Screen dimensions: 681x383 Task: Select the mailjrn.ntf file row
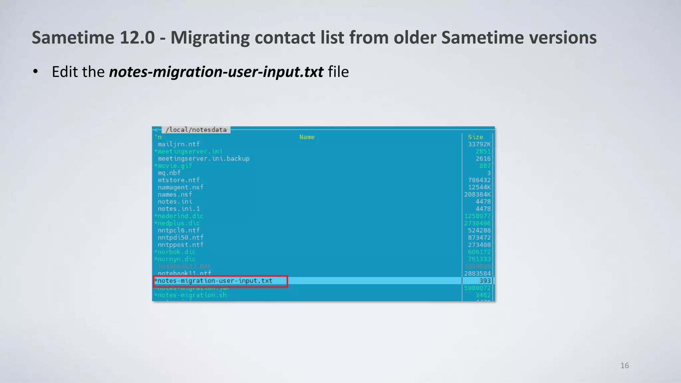tap(324, 144)
